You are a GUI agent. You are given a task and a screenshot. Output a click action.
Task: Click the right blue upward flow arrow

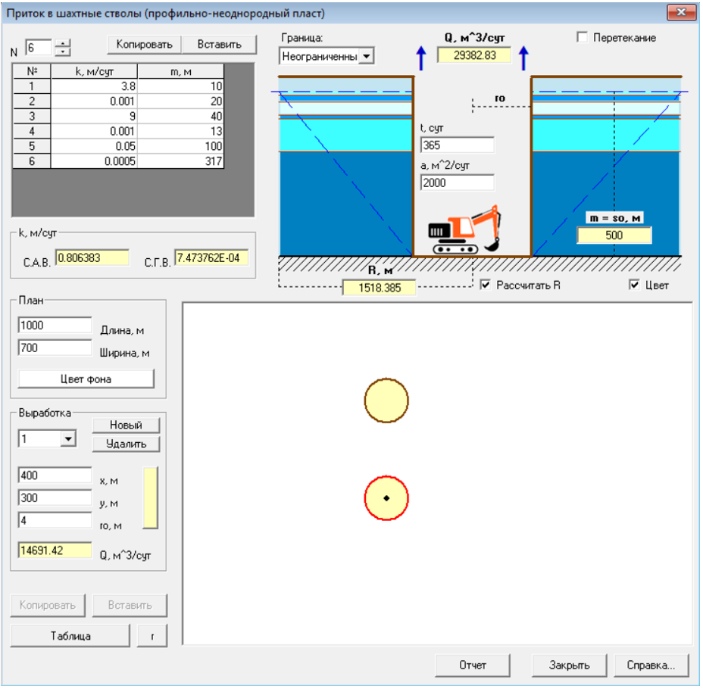tap(523, 58)
